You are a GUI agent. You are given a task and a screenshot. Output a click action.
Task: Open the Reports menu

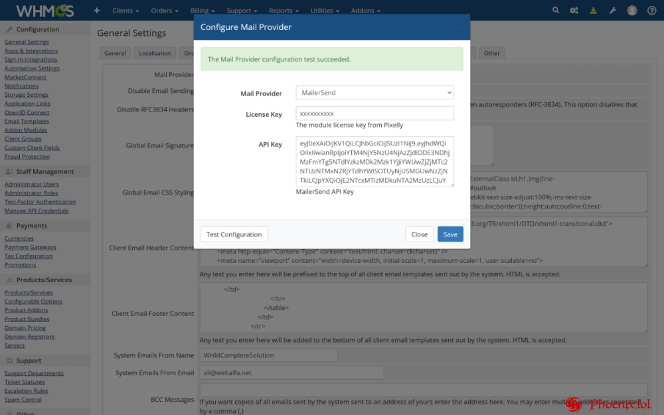[284, 10]
